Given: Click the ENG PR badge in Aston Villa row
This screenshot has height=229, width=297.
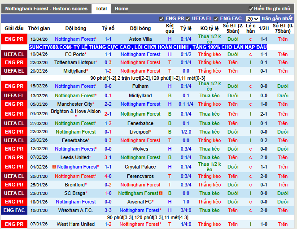Looking at the screenshot, I should pos(14,39).
